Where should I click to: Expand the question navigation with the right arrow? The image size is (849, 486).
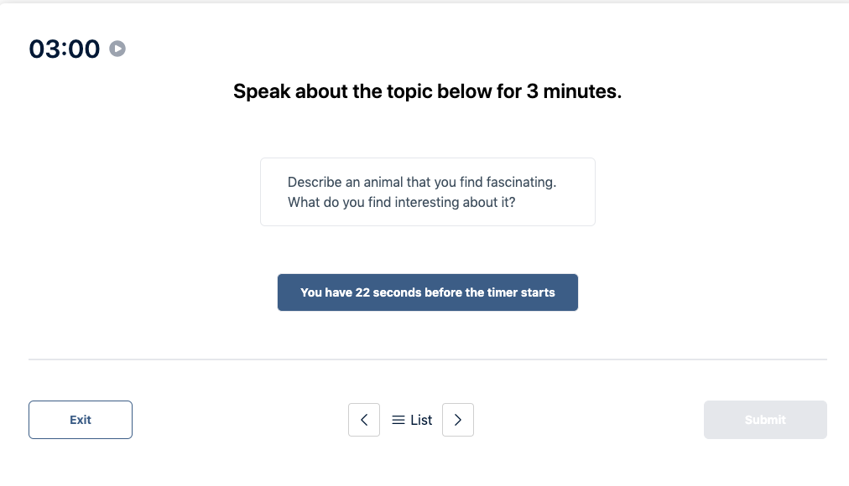(458, 420)
